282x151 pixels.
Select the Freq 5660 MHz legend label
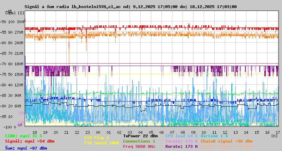point(139,146)
